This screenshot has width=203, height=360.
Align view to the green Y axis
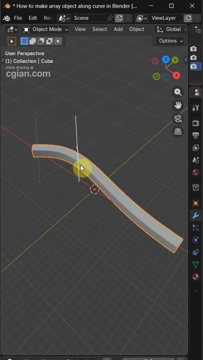click(175, 60)
